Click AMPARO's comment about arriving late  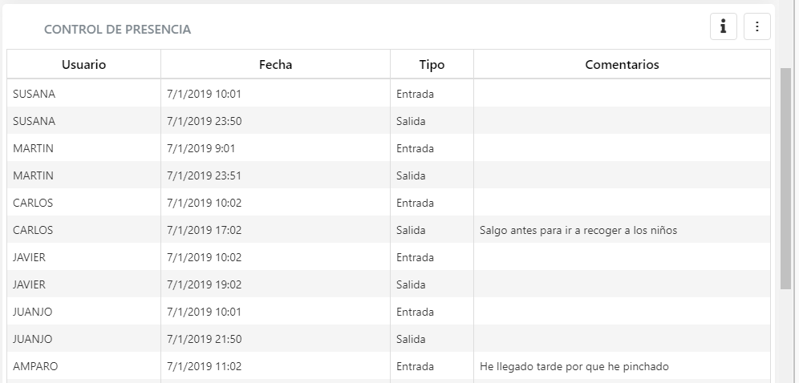[x=574, y=366]
